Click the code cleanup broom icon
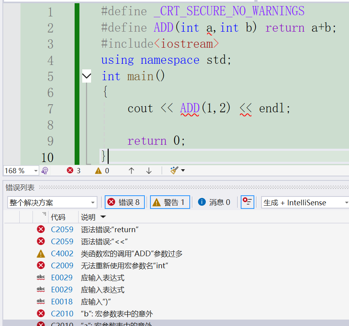Viewport: 349px width, 326px height. [x=174, y=170]
